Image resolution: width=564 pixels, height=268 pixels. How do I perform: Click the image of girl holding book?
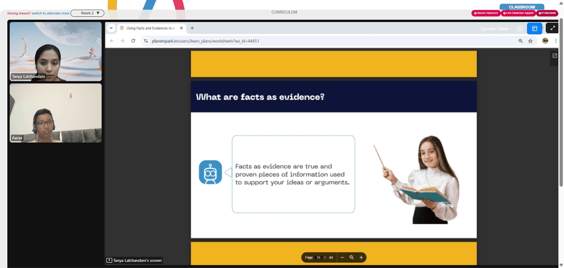click(417, 179)
